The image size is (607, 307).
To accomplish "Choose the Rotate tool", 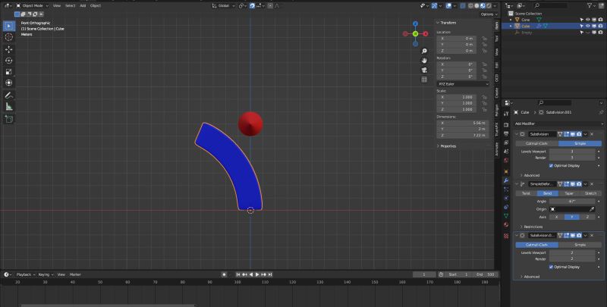I will [x=9, y=61].
